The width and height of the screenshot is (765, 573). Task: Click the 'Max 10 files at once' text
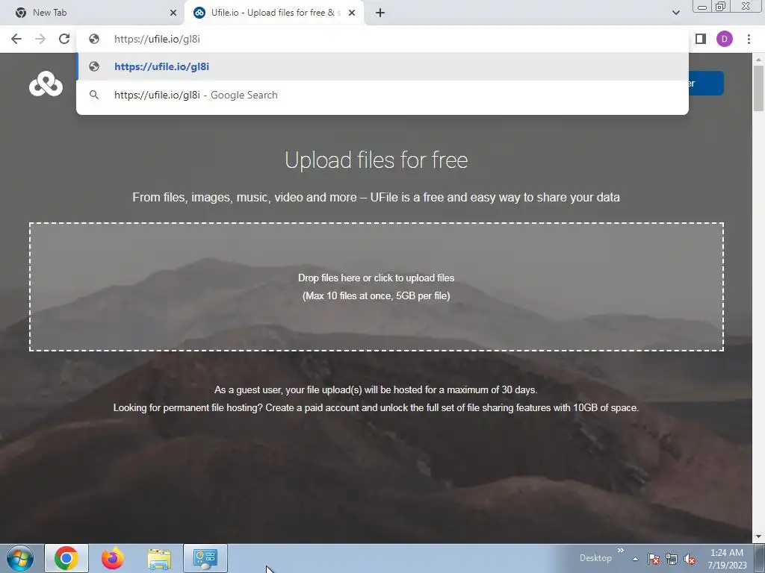(x=377, y=295)
